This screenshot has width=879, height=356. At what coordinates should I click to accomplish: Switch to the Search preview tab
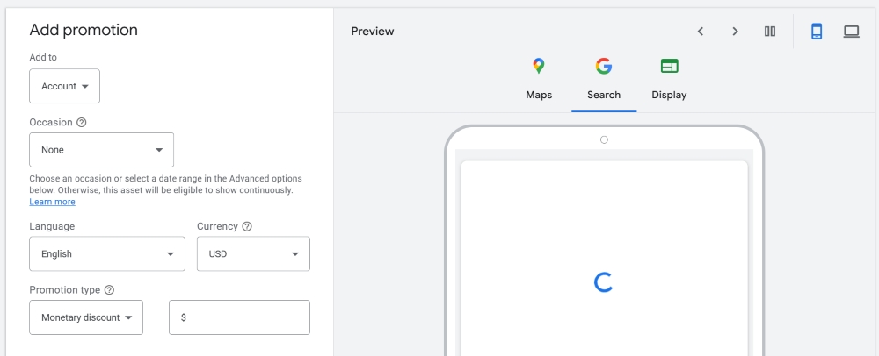point(604,80)
